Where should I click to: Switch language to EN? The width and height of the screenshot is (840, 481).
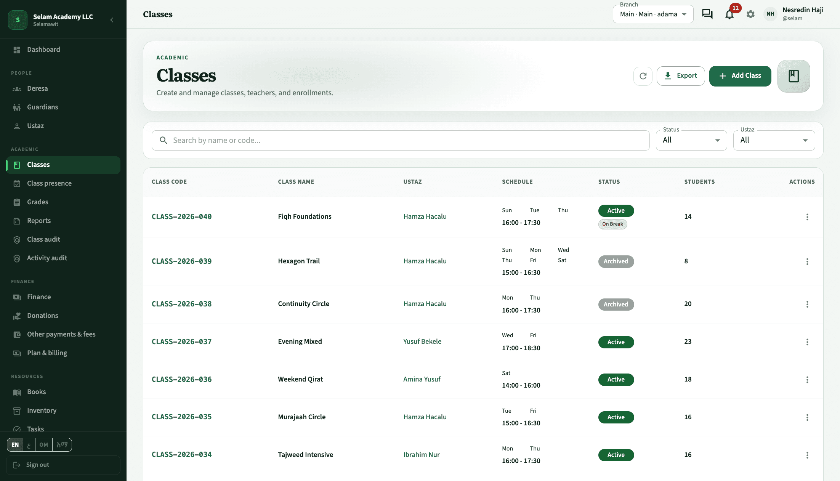[15, 445]
